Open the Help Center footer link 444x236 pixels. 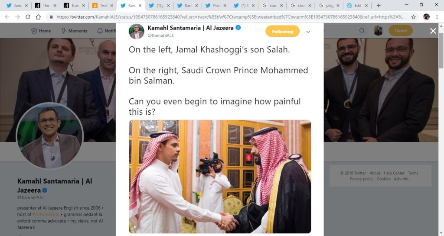[x=394, y=173]
